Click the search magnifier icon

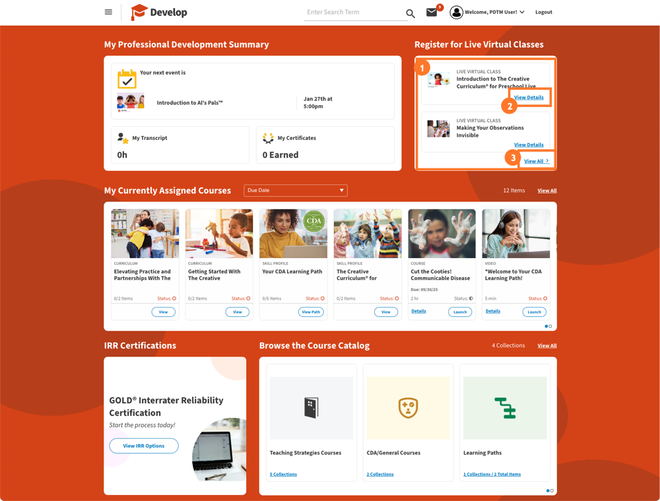(411, 13)
